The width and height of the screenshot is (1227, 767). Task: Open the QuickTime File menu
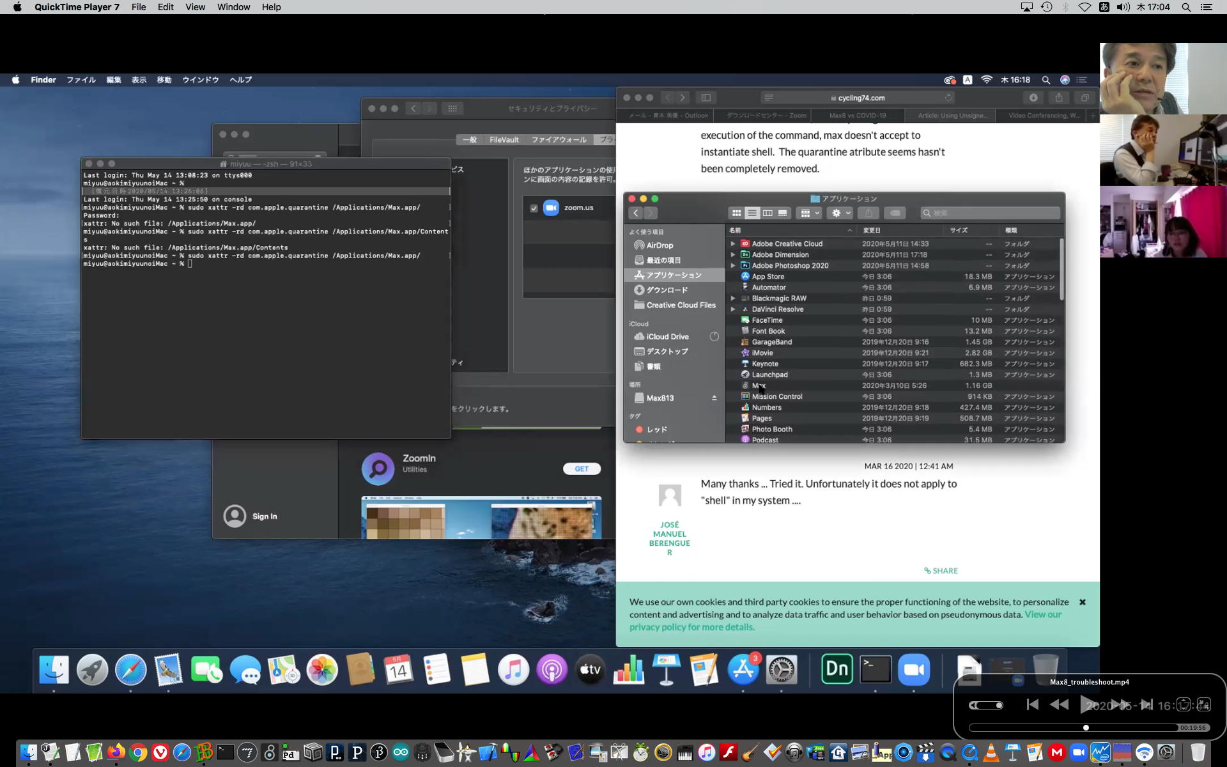[138, 7]
